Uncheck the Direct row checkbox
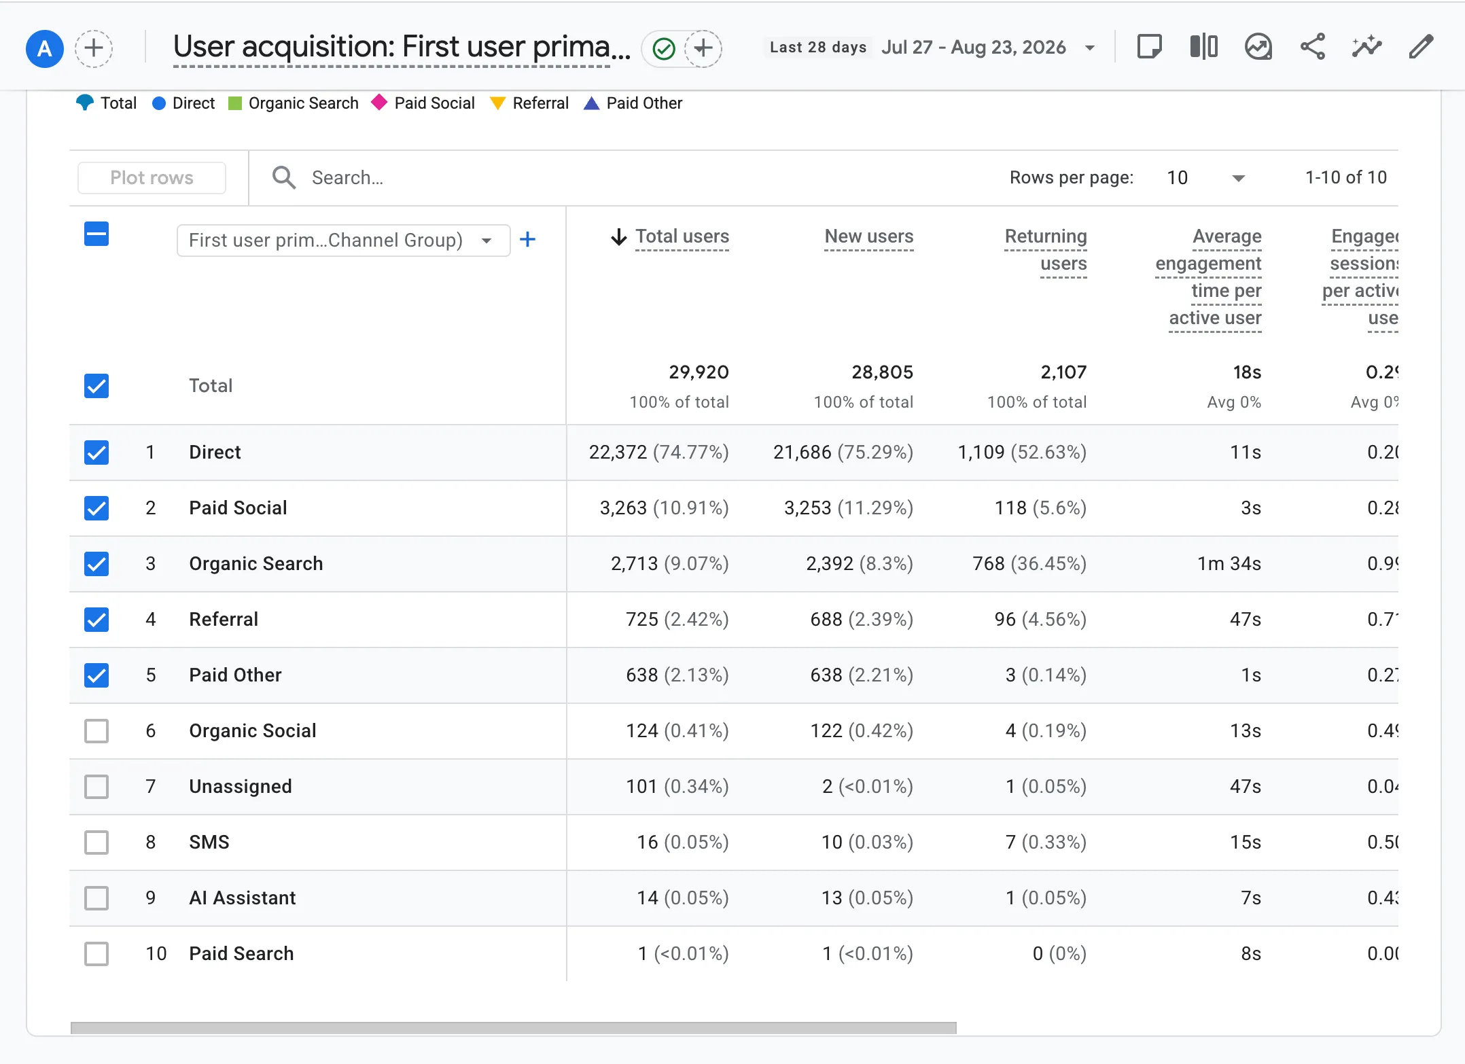Viewport: 1465px width, 1064px height. pyautogui.click(x=96, y=453)
